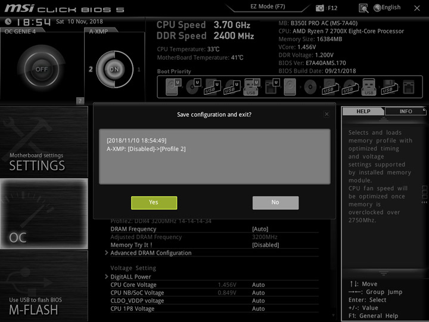
Task: Toggle the A-XMP ON knob
Action: (x=114, y=69)
